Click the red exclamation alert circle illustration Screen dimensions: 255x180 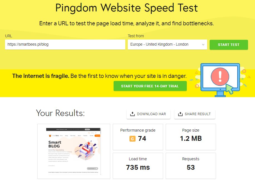tap(220, 77)
